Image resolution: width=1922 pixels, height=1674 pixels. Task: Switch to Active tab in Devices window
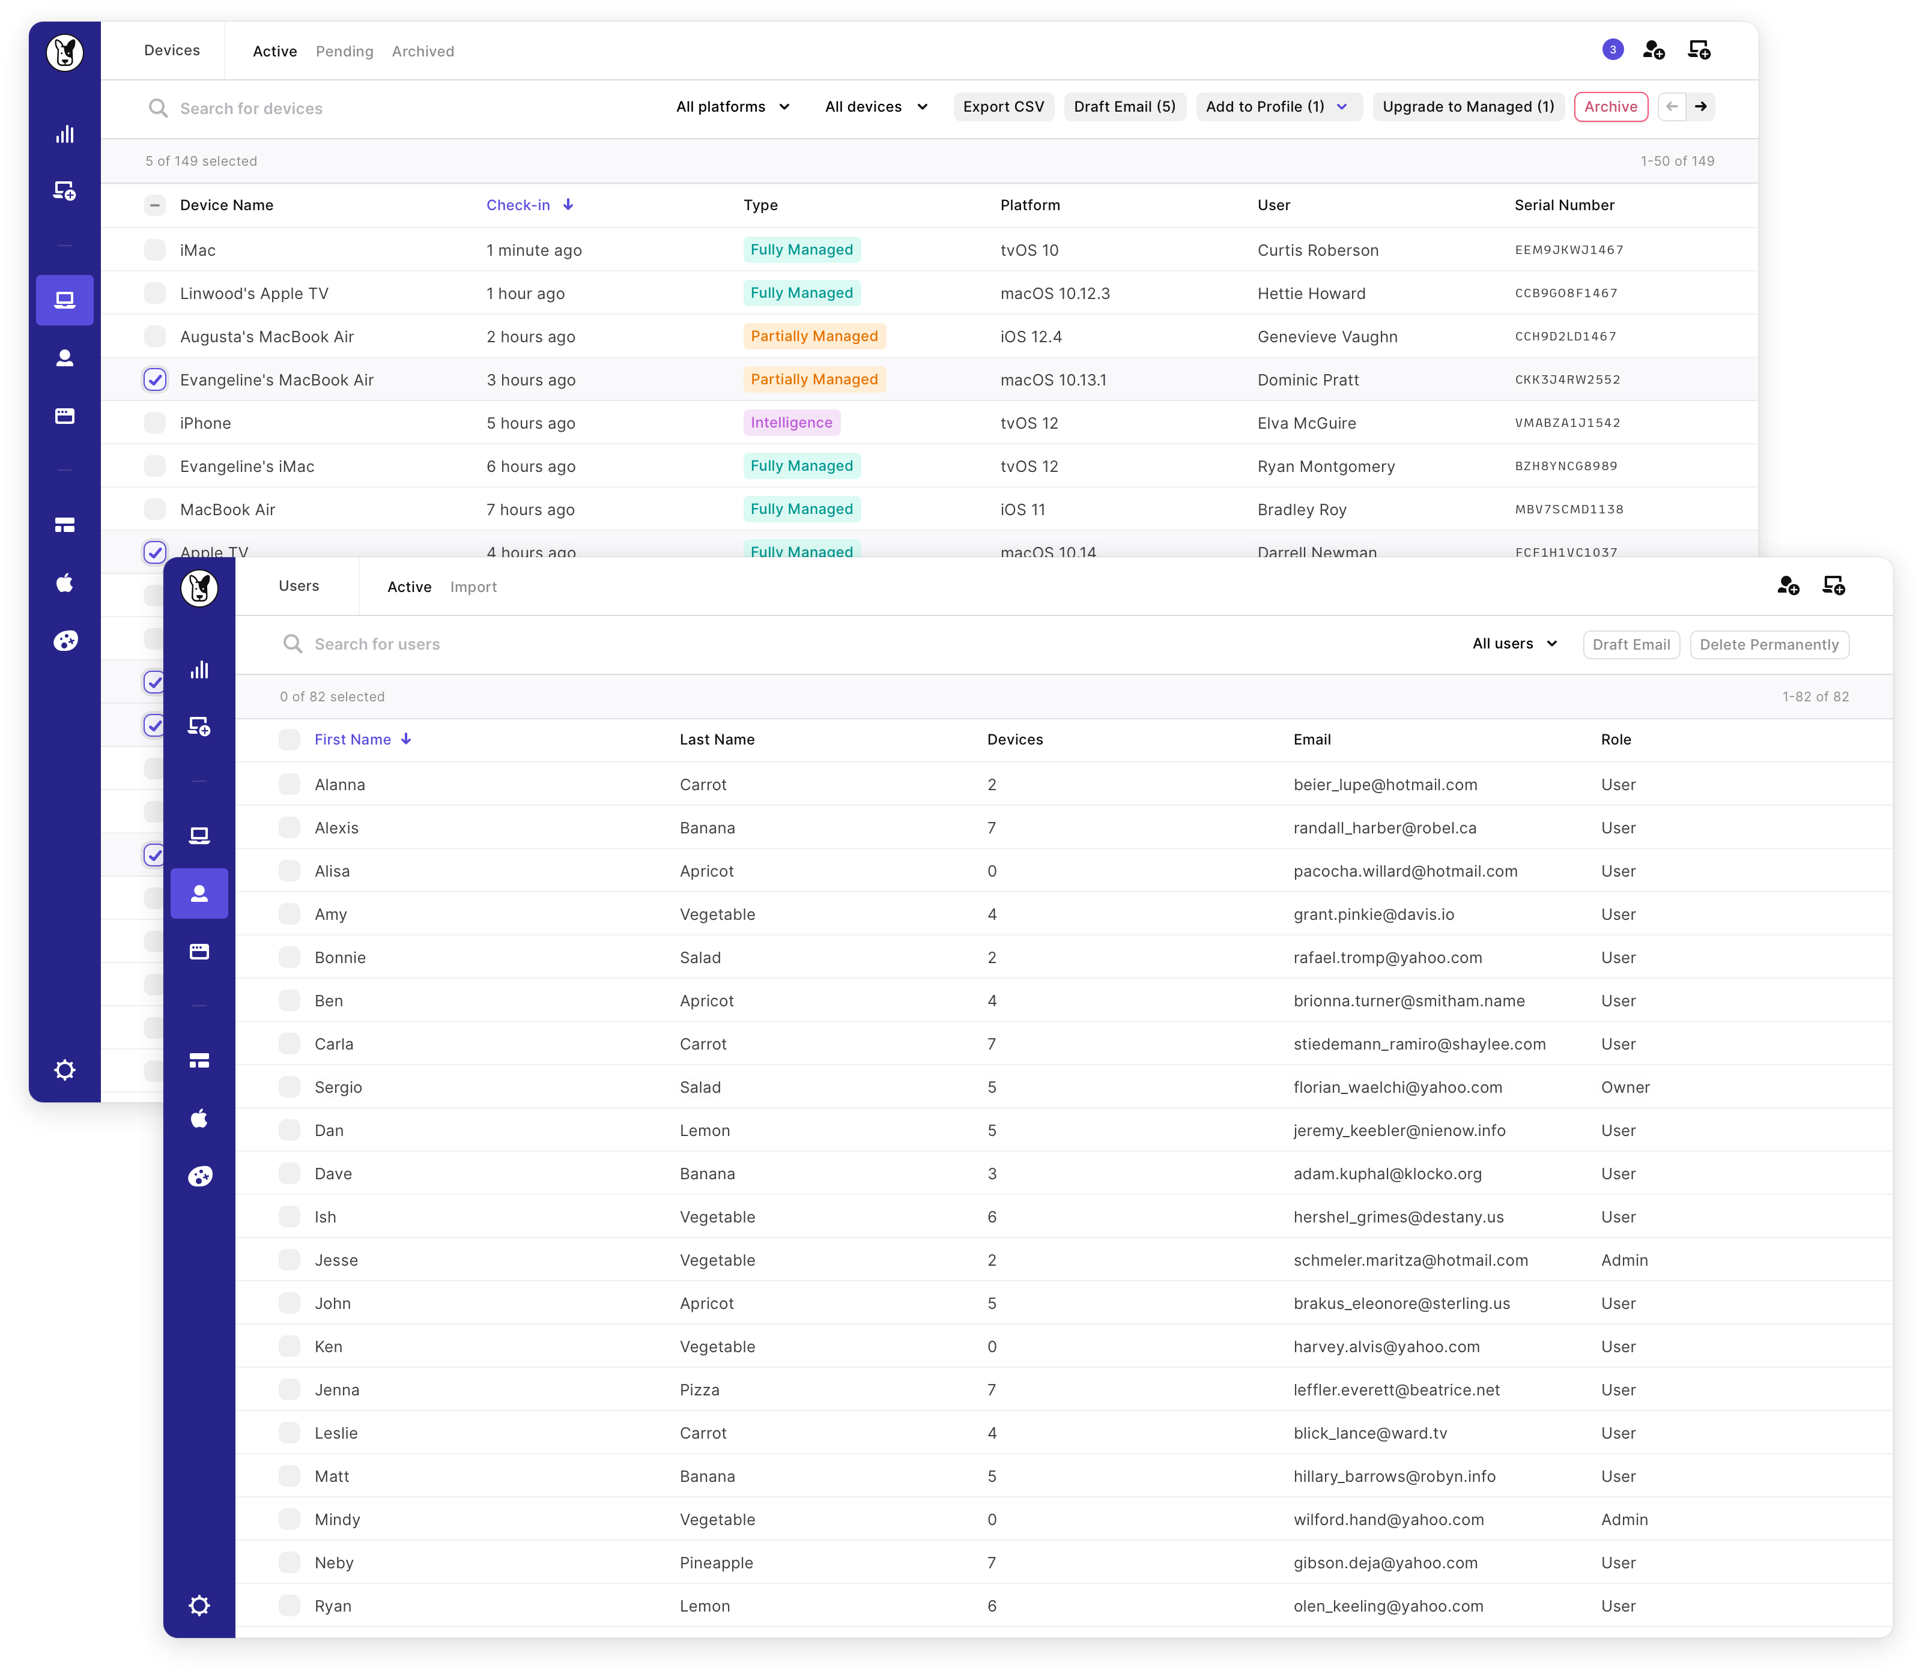(274, 52)
